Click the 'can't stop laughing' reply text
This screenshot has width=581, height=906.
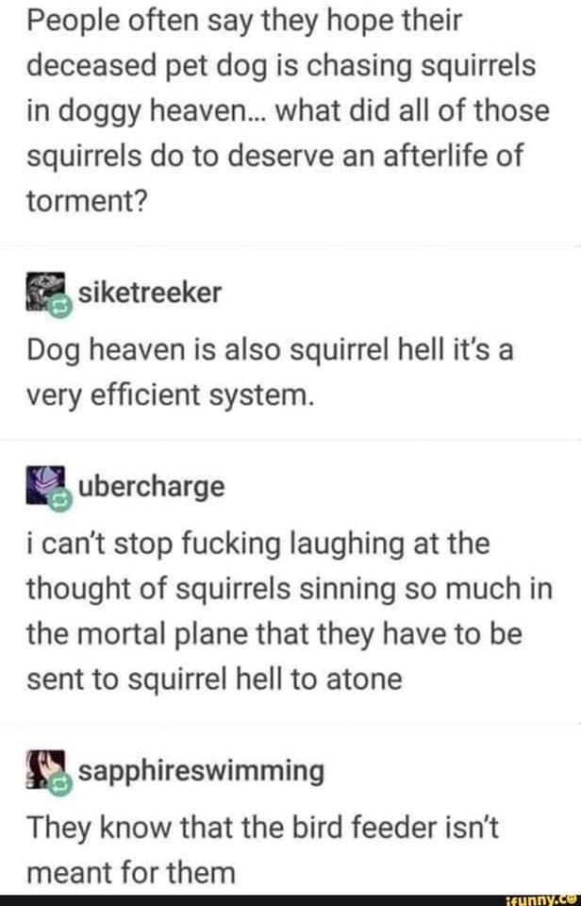click(290, 612)
